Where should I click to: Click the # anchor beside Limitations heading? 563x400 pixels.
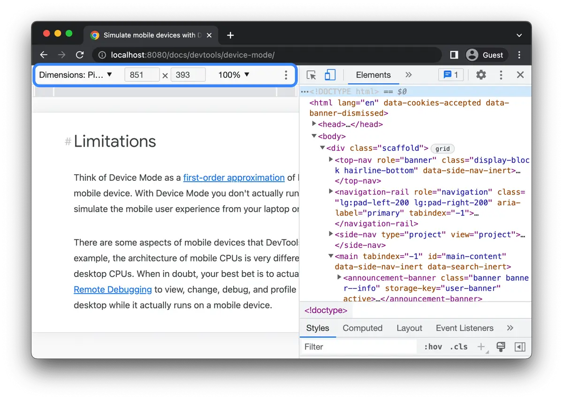[68, 141]
